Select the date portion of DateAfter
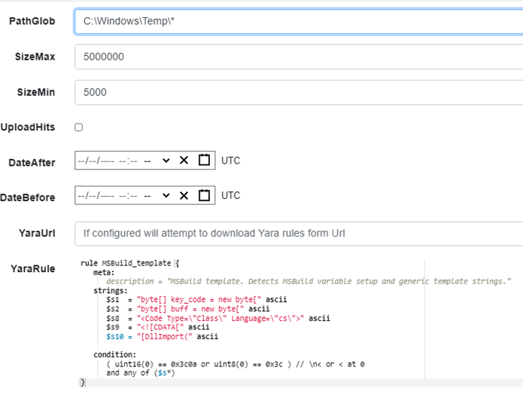 tap(97, 161)
